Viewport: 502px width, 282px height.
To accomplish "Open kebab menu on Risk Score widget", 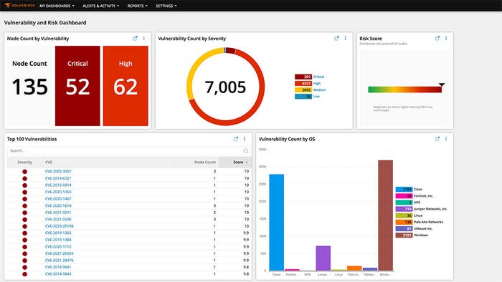I will [x=446, y=39].
